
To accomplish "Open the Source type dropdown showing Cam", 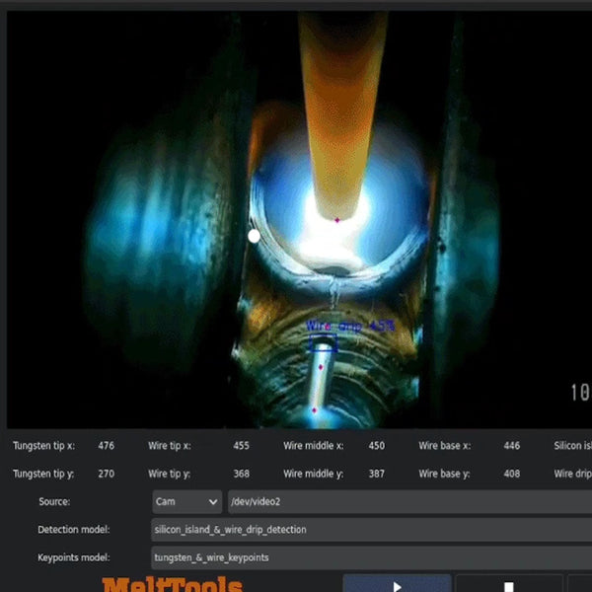I will coord(186,501).
